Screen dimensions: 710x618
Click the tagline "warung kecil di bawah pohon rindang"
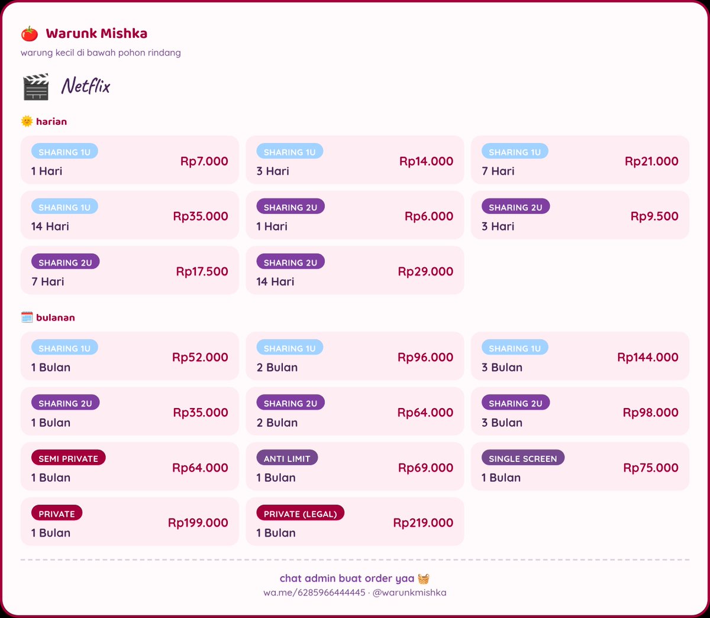point(101,53)
